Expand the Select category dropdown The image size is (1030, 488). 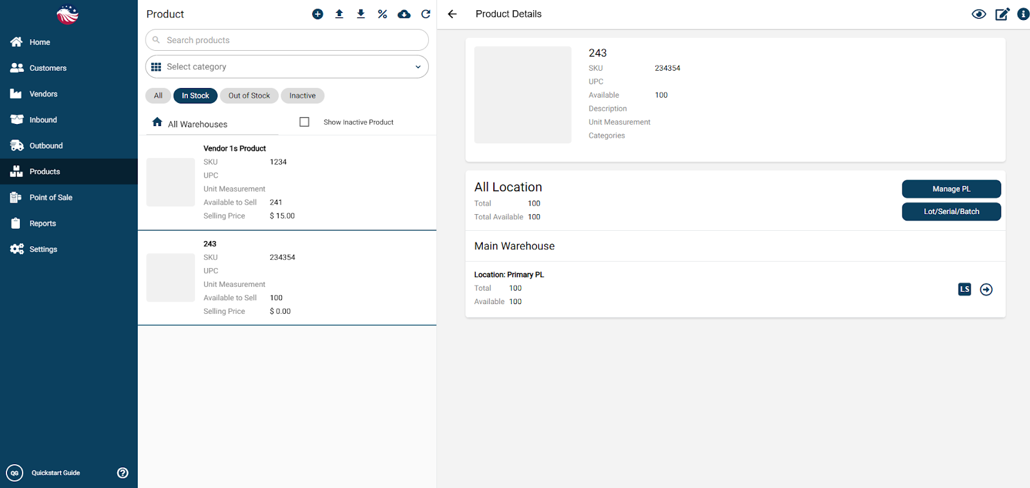click(287, 67)
